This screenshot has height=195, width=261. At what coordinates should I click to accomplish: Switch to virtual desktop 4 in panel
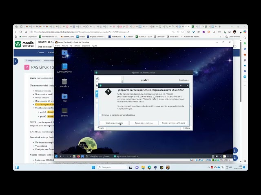[x=70, y=156]
